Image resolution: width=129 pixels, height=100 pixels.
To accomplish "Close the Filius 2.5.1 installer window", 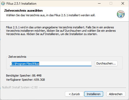I will pos(123,3).
